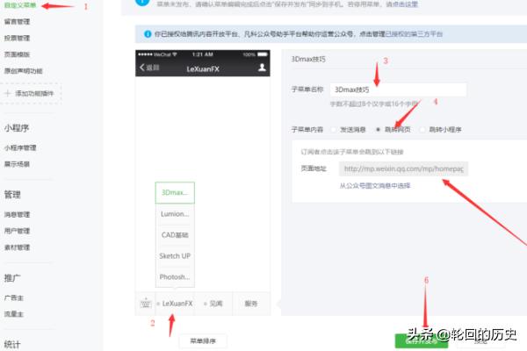Click the 页面地址 URL input field
The width and height of the screenshot is (527, 351).
pyautogui.click(x=403, y=168)
